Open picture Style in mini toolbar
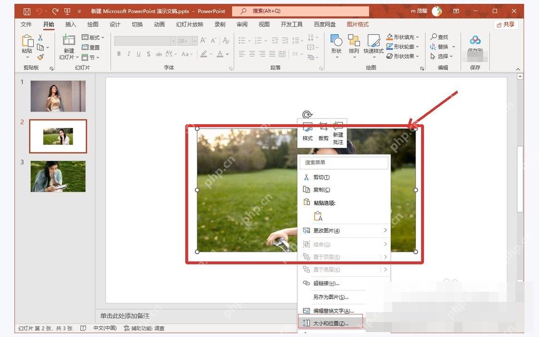 point(308,132)
